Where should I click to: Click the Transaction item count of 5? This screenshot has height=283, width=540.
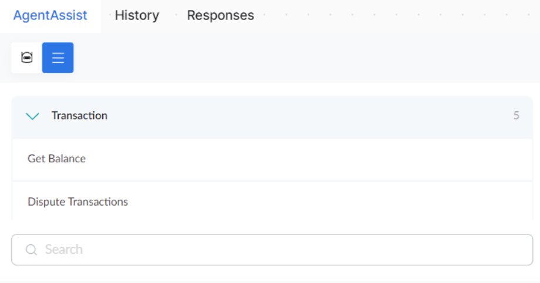516,115
